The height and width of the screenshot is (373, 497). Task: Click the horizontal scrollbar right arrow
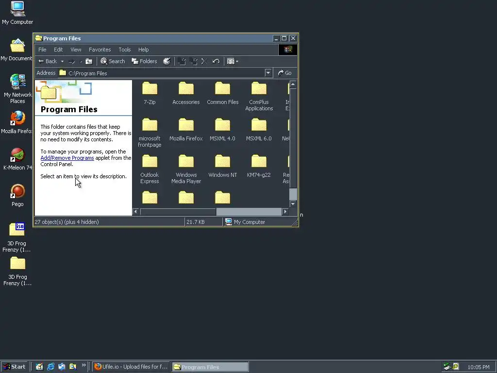(285, 212)
